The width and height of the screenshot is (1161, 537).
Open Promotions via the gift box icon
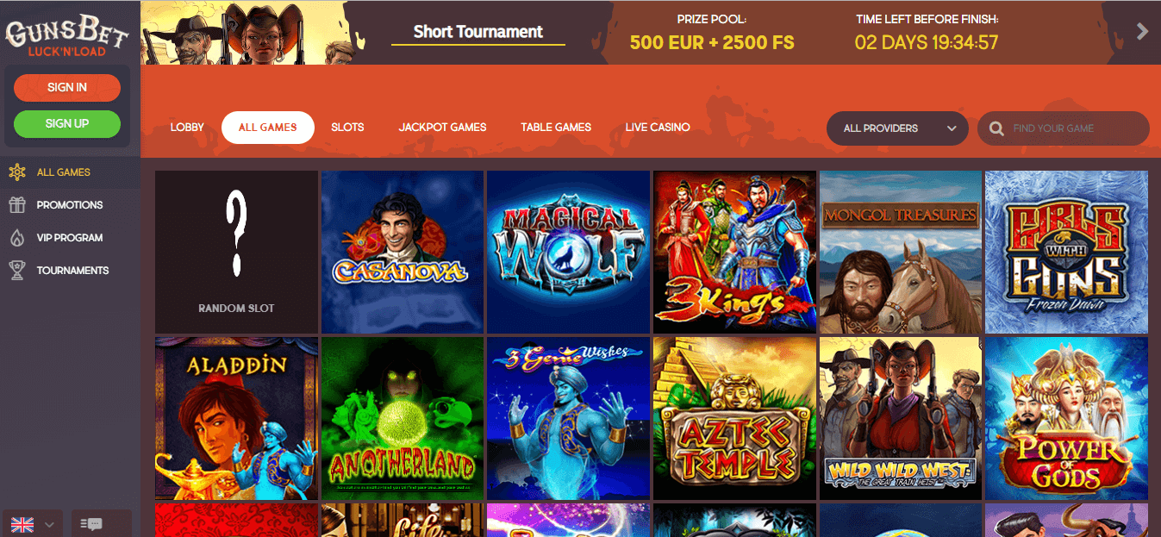click(x=17, y=205)
